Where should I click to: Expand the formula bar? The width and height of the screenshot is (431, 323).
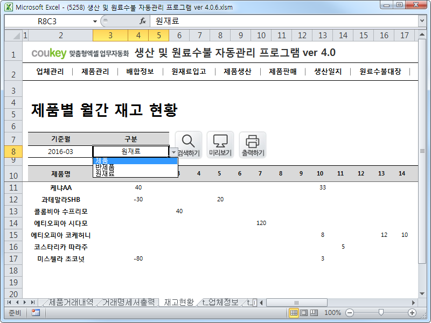click(422, 21)
